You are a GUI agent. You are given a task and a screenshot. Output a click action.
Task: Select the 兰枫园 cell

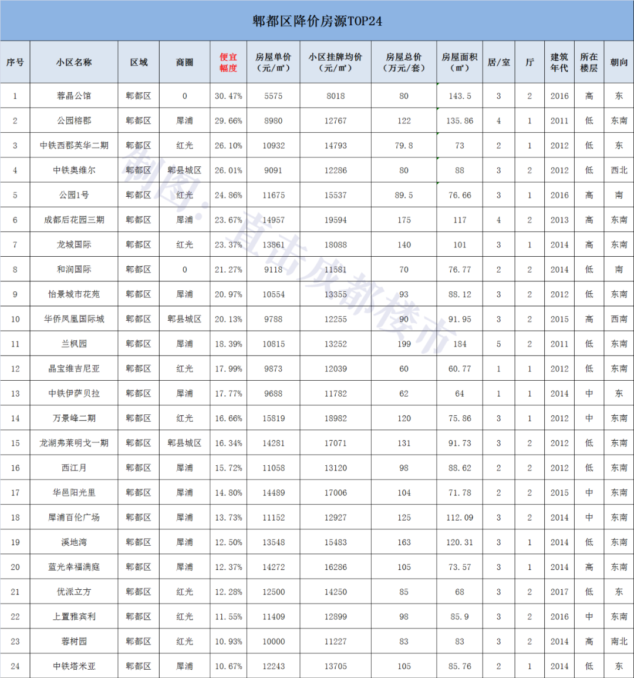click(x=74, y=344)
